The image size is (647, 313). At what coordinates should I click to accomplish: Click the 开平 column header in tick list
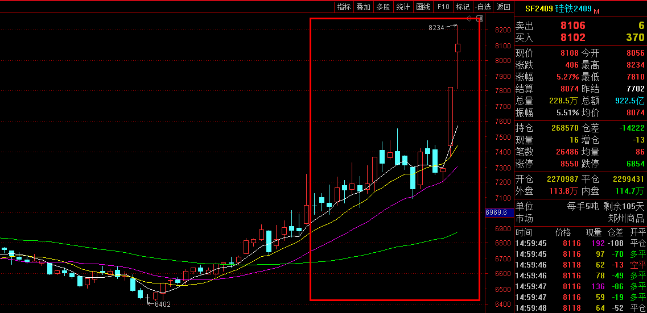tap(637, 232)
